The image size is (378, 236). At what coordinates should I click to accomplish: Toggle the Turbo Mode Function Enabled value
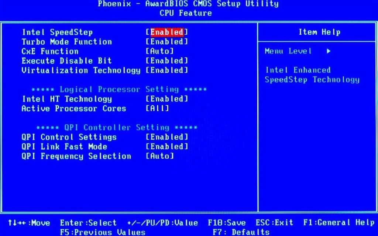click(167, 42)
